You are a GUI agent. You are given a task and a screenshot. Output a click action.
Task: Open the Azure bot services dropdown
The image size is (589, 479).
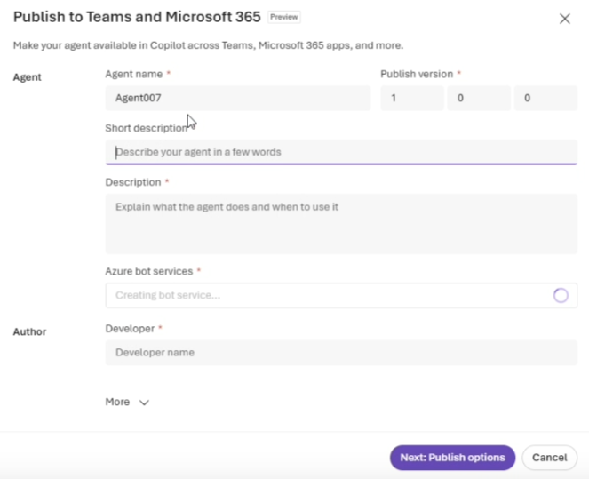341,295
